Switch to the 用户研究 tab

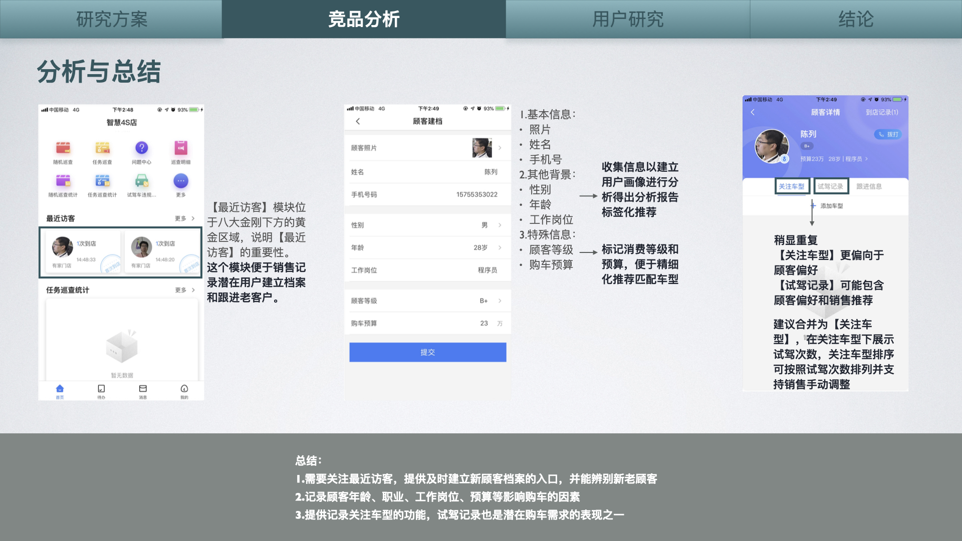point(627,19)
